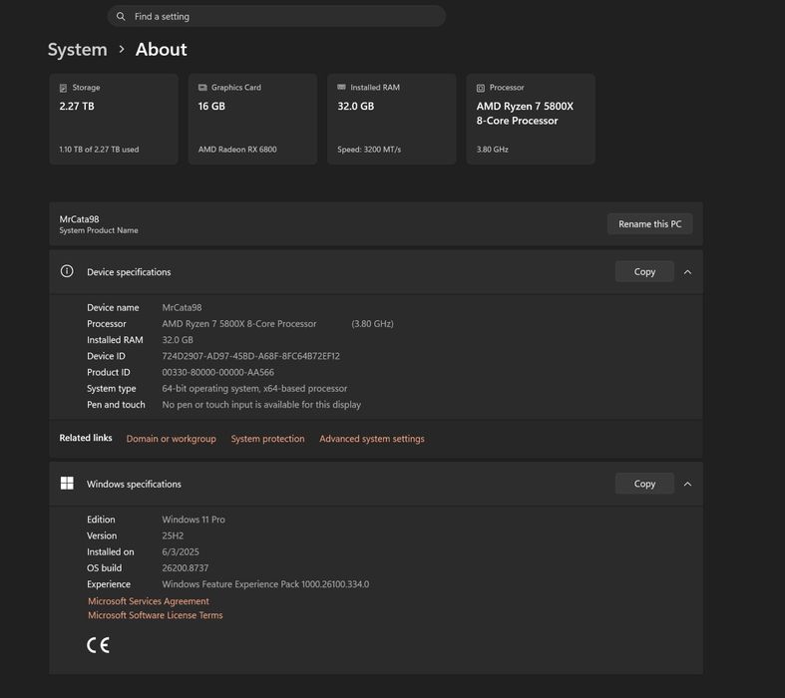Select the 6/3/2025 installed date

click(181, 551)
